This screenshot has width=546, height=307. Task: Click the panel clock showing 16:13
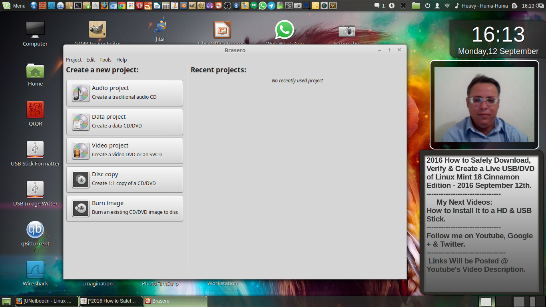click(528, 6)
